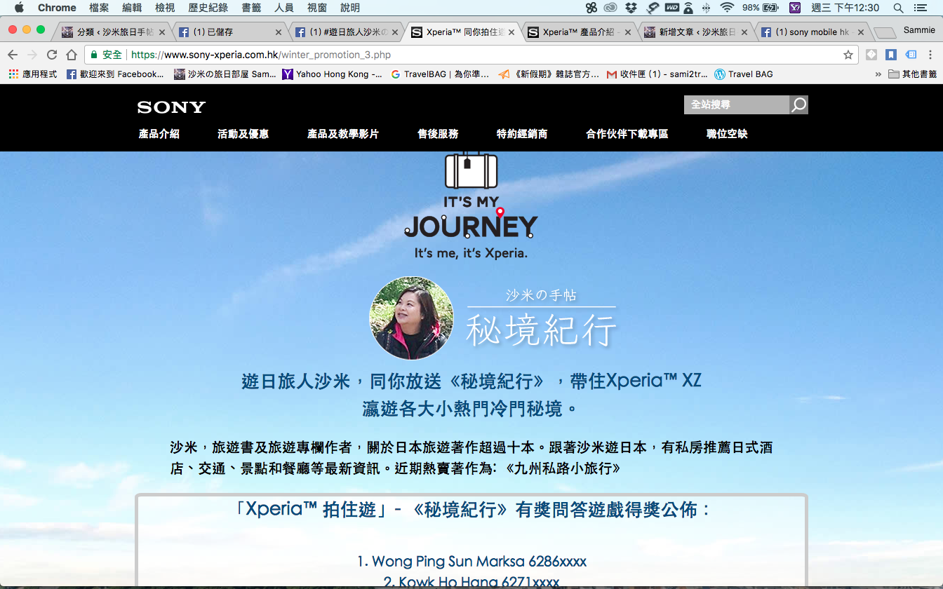Open the 產品及教學影片 navigation menu

pos(343,134)
